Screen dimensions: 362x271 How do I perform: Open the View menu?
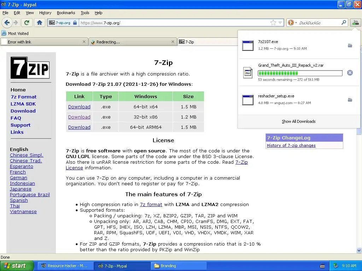click(x=30, y=13)
